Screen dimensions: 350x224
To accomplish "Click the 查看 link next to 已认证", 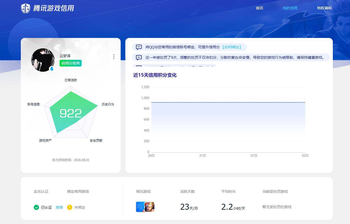I will pos(59,207).
